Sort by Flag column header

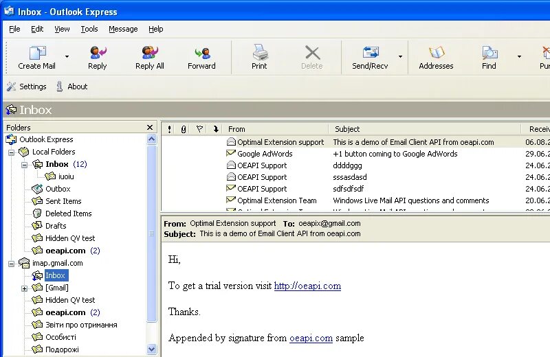click(x=199, y=129)
